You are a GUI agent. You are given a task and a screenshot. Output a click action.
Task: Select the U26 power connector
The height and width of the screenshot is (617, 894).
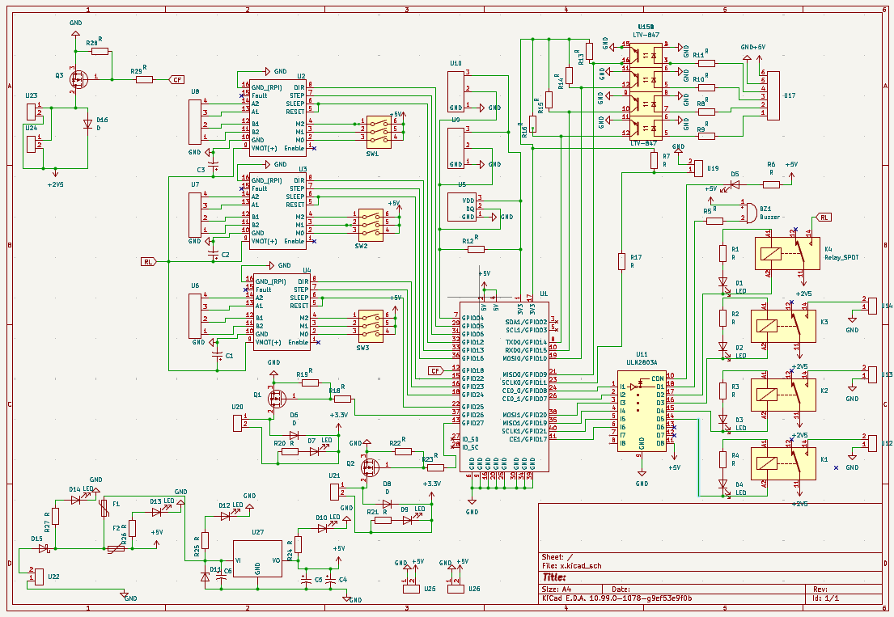(455, 589)
